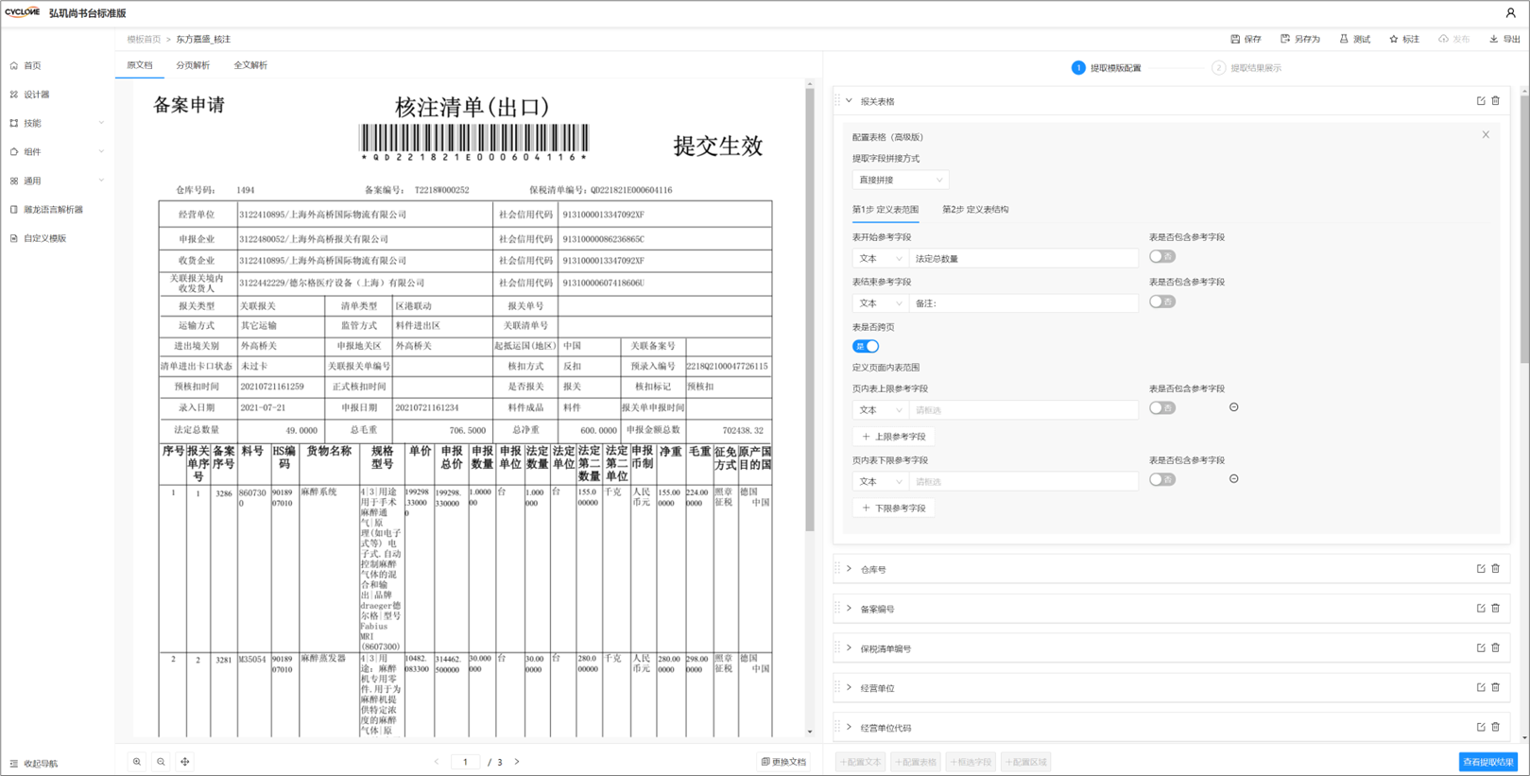Switch to the 分页解析 tab
This screenshot has width=1530, height=776.
point(193,65)
